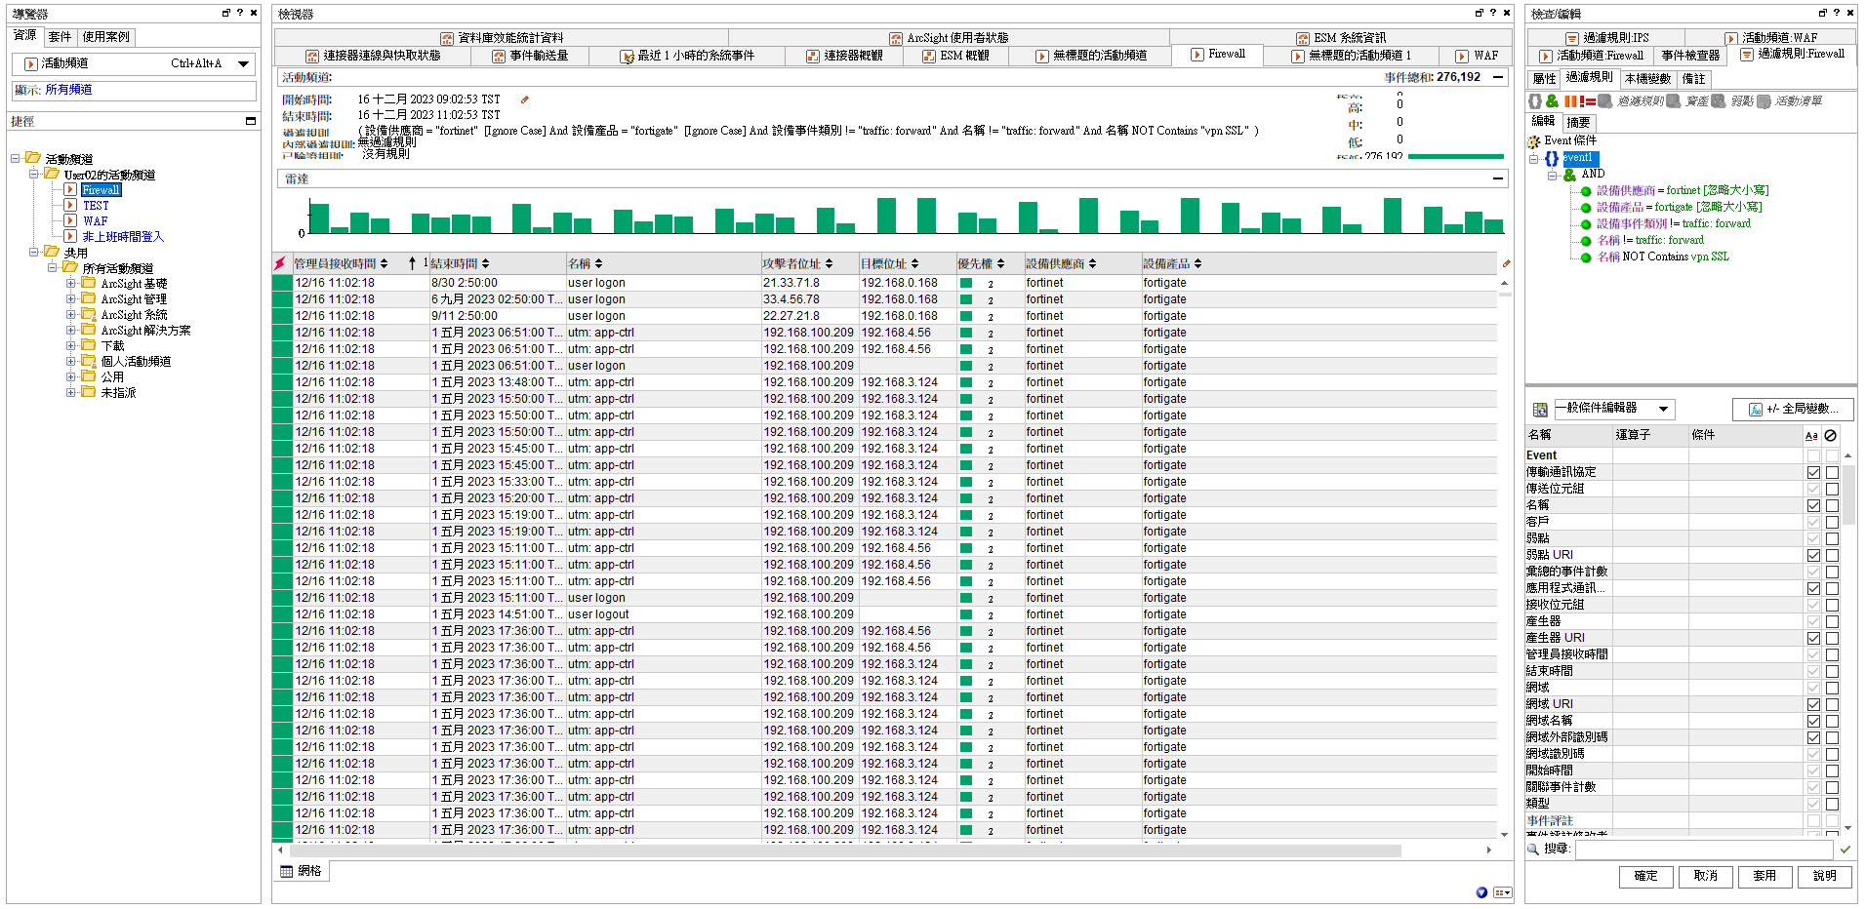This screenshot has height=909, width=1866.
Task: Expand the 個人活動頻道 folder
Action: pyautogui.click(x=71, y=361)
